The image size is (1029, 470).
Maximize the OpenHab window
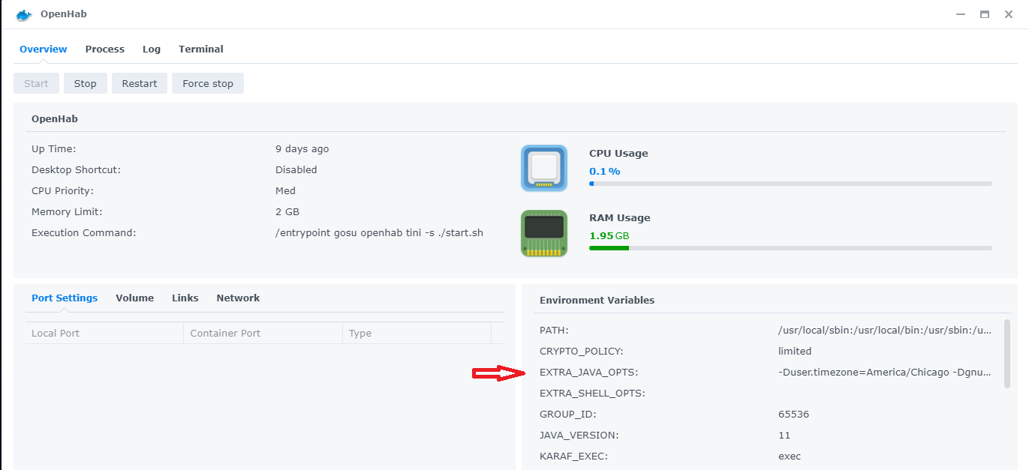(985, 14)
